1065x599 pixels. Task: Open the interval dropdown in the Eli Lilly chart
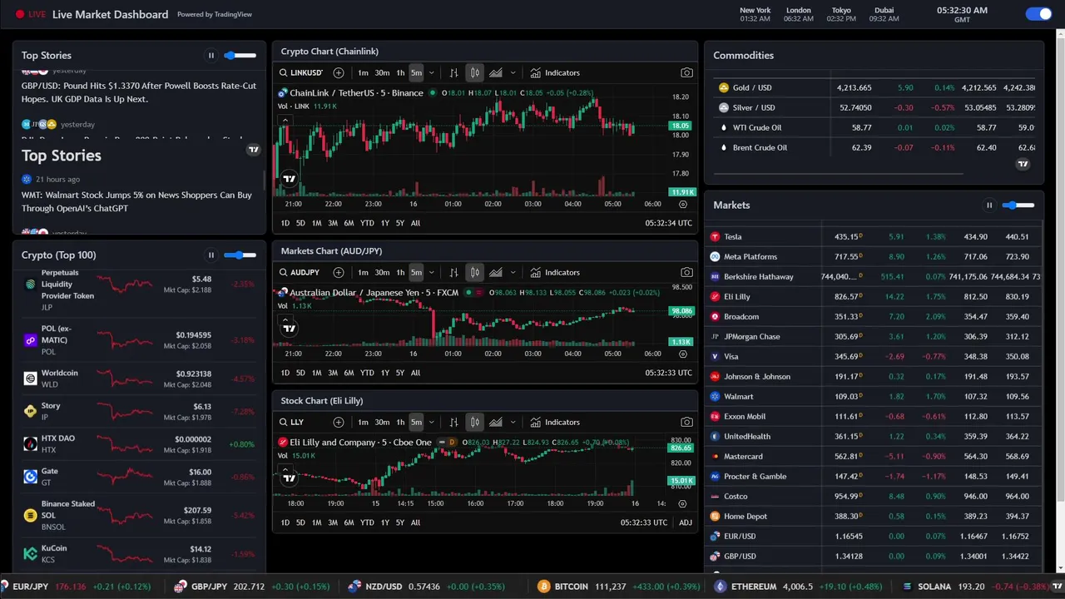coord(431,423)
